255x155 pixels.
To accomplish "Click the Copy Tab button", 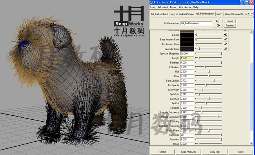I will pos(215,152).
